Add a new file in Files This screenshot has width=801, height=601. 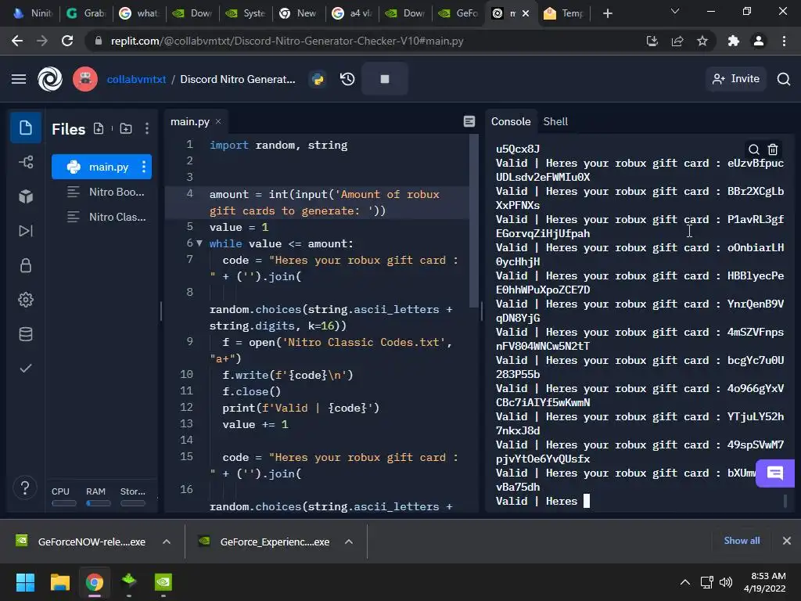point(99,129)
